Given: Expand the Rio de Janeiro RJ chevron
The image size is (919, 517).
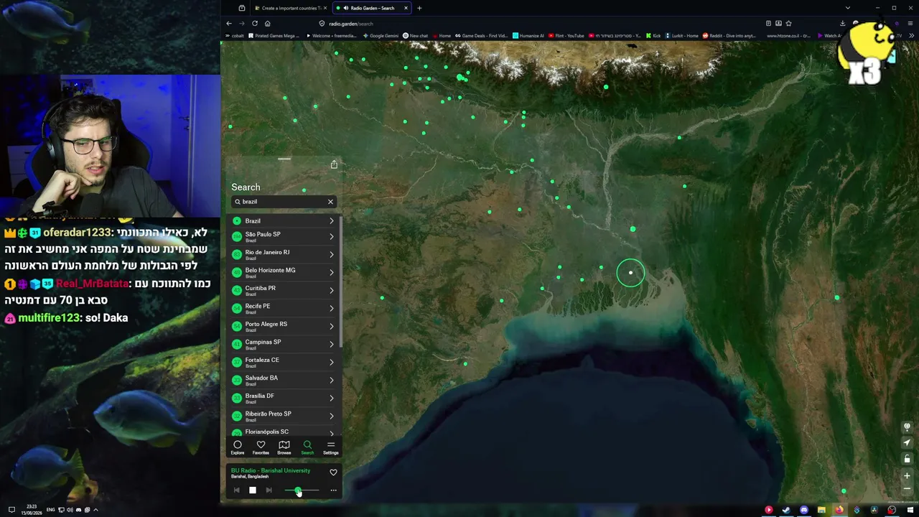Looking at the screenshot, I should (332, 254).
